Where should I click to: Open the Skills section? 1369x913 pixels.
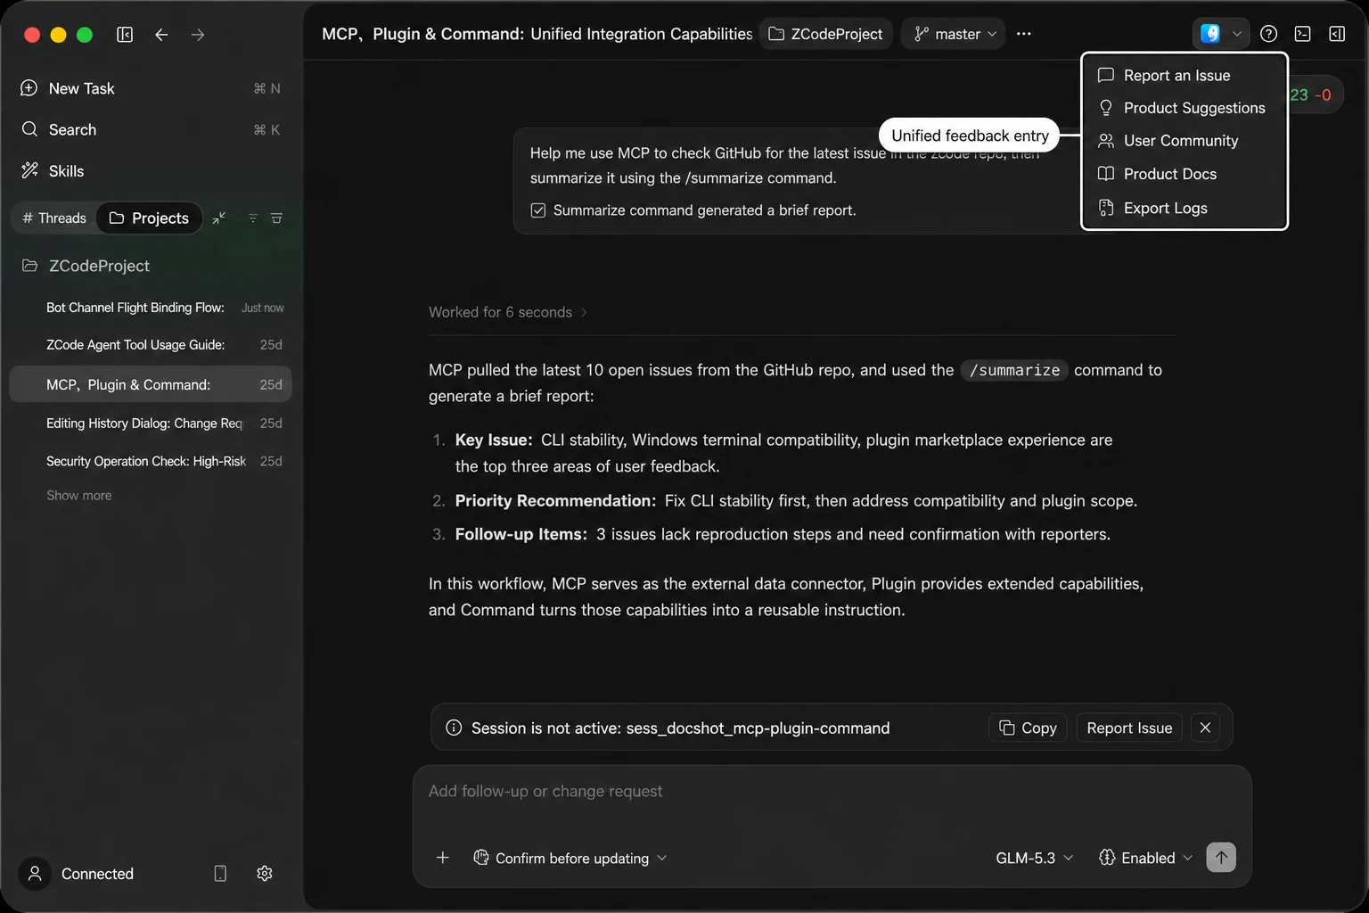pos(151,171)
